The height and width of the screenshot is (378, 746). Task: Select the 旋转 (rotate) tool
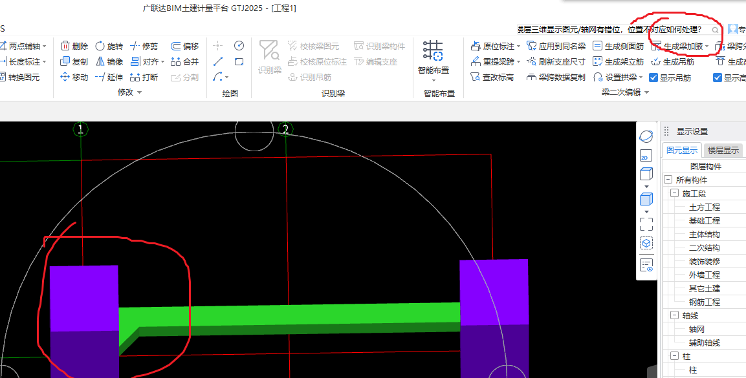(x=109, y=46)
